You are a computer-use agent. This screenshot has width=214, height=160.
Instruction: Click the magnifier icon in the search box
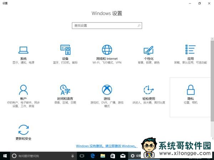click(x=139, y=26)
